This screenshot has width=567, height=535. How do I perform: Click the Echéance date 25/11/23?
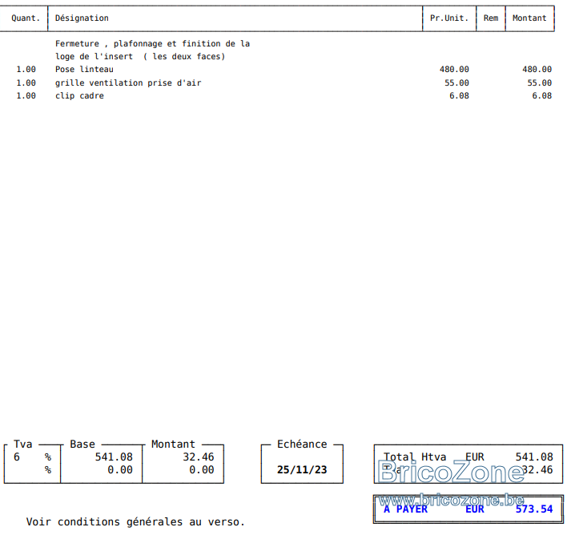tap(302, 469)
